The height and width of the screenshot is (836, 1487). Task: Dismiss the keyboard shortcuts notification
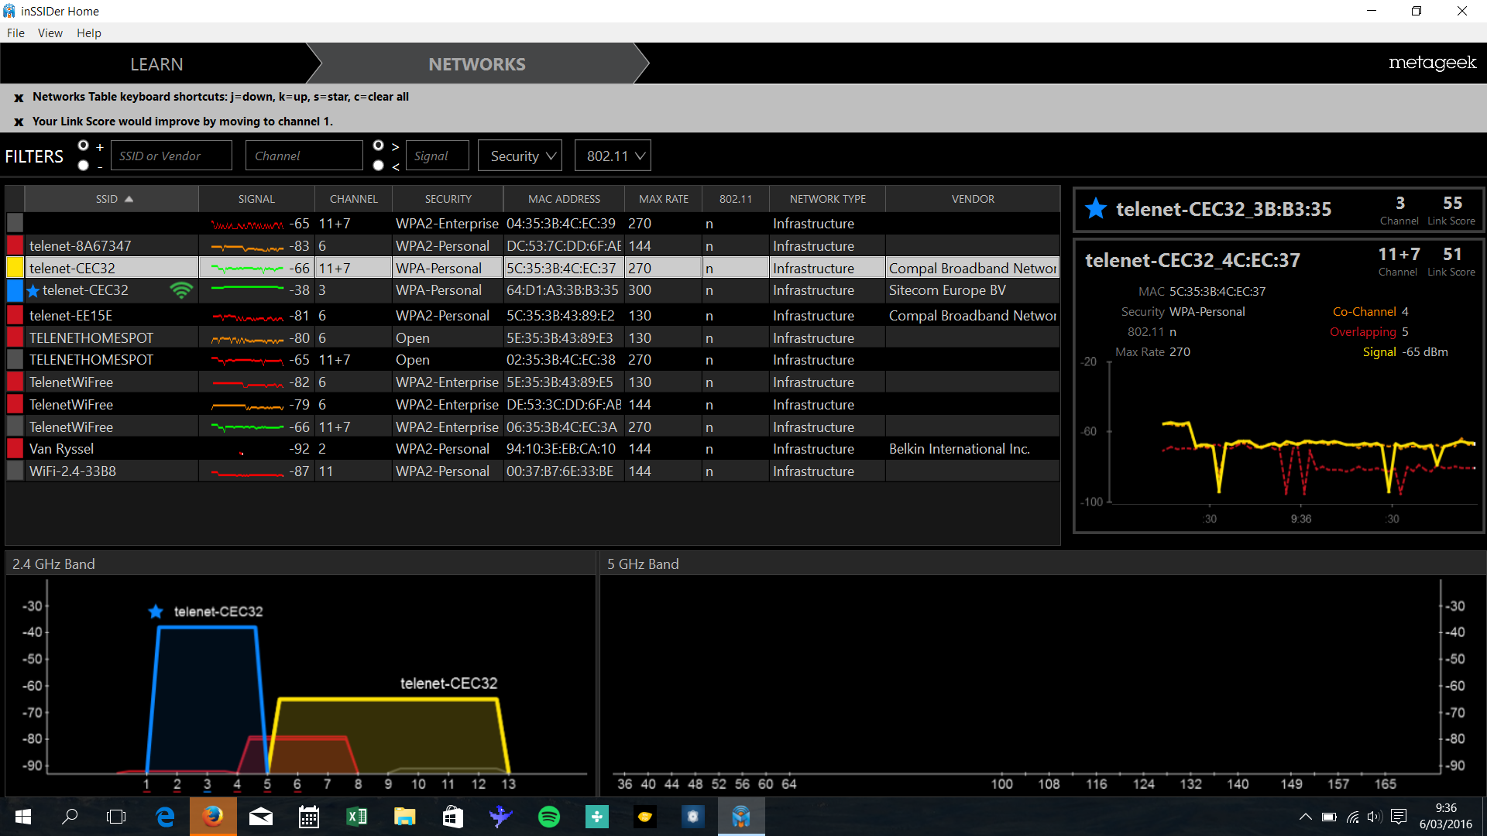tap(19, 98)
